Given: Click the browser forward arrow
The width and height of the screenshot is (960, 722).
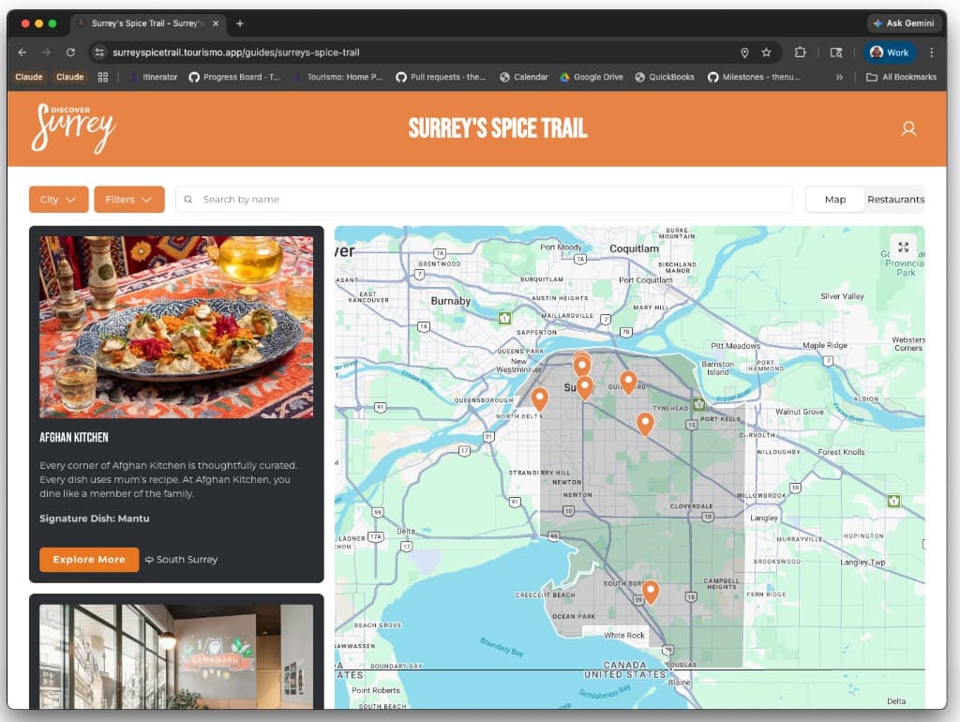Looking at the screenshot, I should (x=46, y=53).
